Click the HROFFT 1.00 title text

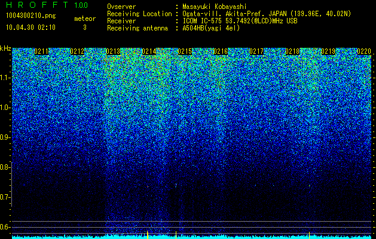[47, 5]
